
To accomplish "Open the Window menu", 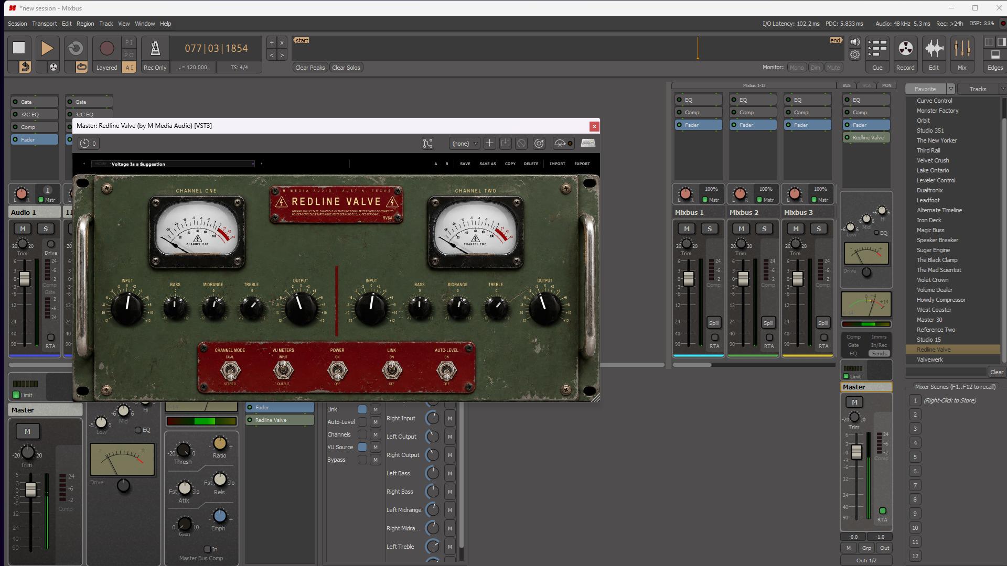I will click(145, 24).
